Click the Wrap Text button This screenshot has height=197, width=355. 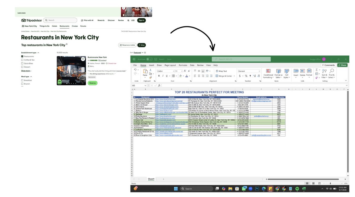(221, 71)
